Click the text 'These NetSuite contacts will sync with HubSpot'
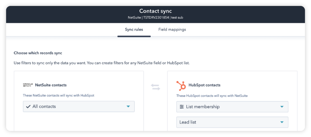This screenshot has width=311, height=137. 59,95
